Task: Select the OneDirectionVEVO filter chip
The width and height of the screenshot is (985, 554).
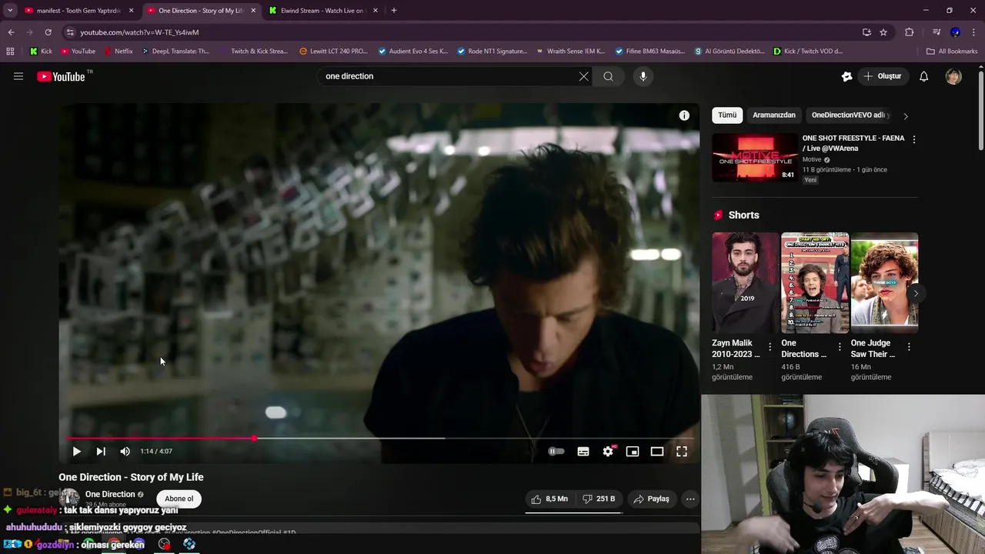Action: tap(850, 115)
